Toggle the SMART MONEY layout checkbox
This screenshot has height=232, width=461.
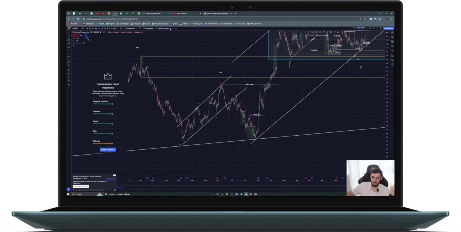pos(354,28)
